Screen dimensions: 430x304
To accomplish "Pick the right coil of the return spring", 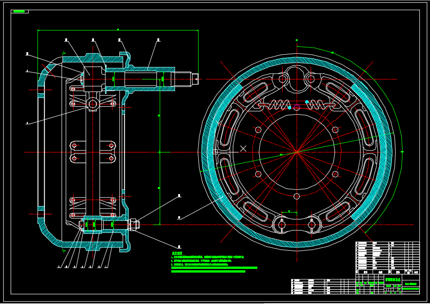I will pos(315,104).
